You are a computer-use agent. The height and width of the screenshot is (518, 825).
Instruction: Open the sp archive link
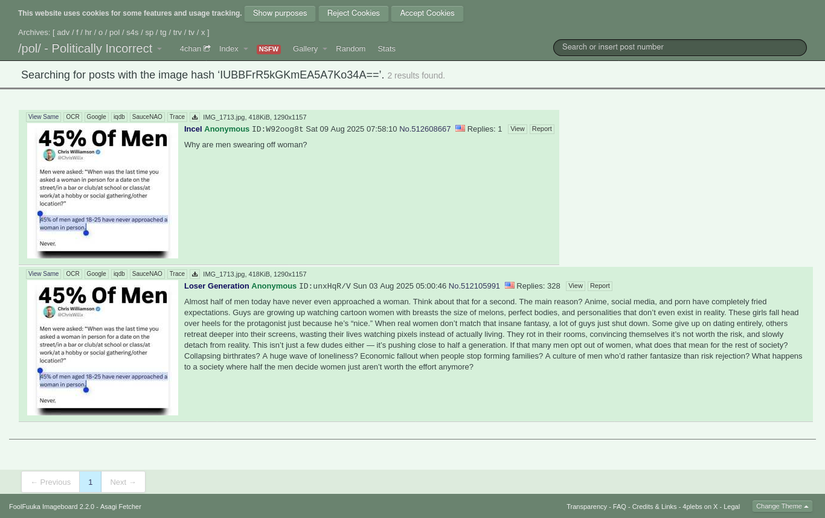point(149,33)
